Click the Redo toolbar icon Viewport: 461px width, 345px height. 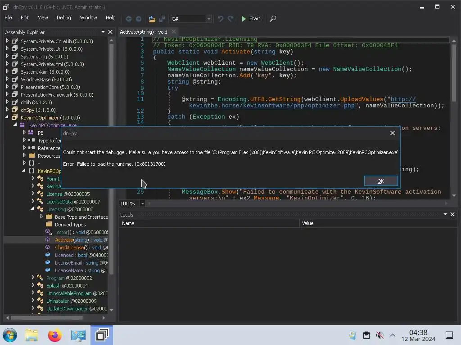point(230,19)
